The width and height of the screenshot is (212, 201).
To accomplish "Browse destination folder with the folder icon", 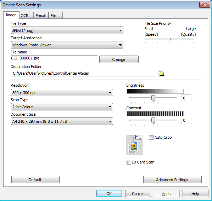I will (x=161, y=74).
